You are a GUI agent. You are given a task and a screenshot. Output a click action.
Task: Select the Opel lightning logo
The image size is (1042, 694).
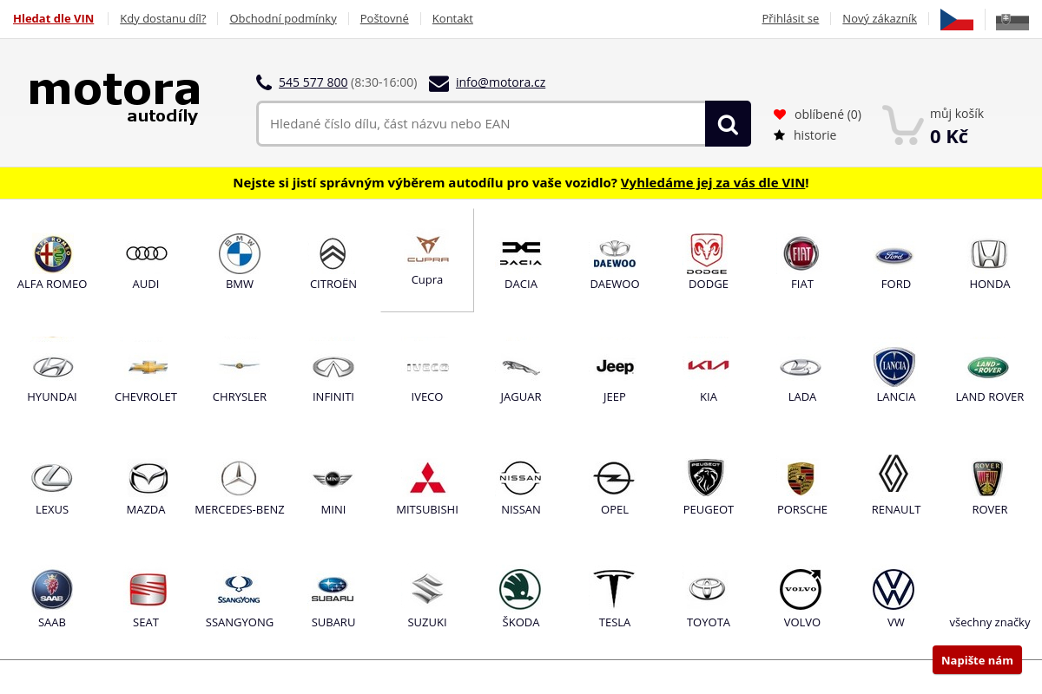pos(614,478)
